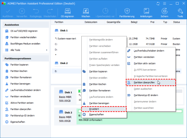Click the Status column header
Viewport: 187px width, 138px height.
click(176, 22)
